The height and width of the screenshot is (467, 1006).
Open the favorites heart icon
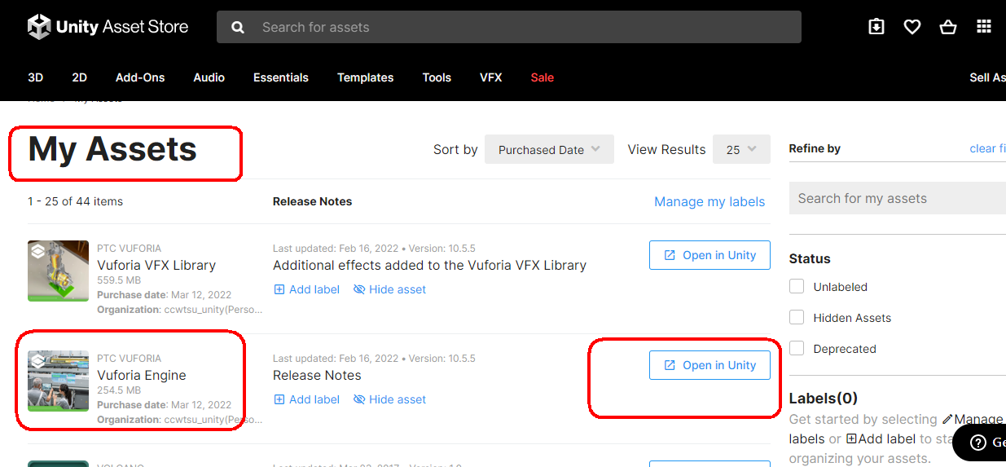click(x=912, y=27)
